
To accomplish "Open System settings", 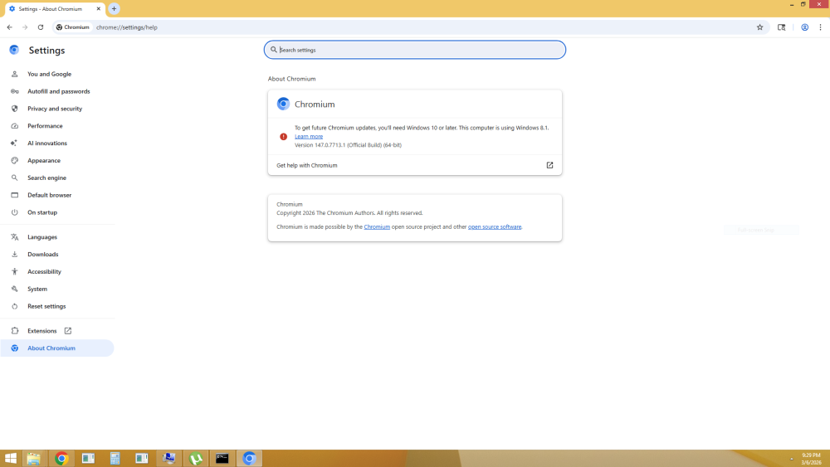I will 37,289.
